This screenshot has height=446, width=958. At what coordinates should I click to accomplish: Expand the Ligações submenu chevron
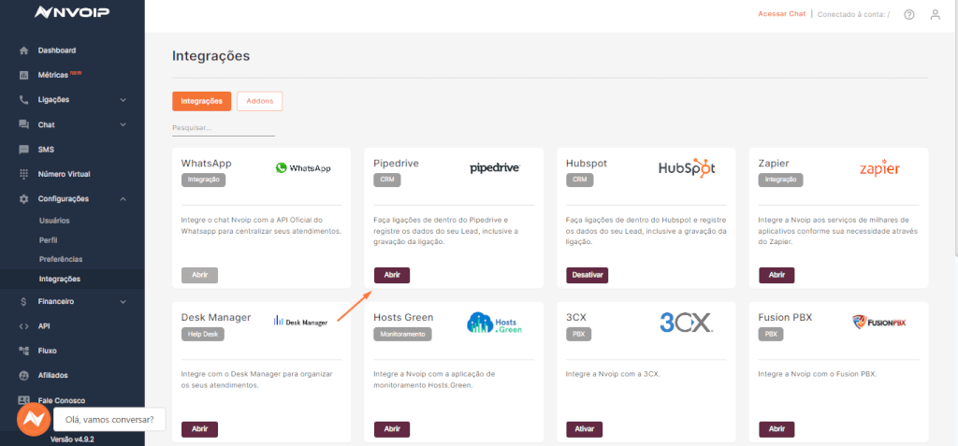pyautogui.click(x=123, y=100)
